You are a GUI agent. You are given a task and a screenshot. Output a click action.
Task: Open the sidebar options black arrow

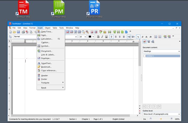(x=180, y=41)
